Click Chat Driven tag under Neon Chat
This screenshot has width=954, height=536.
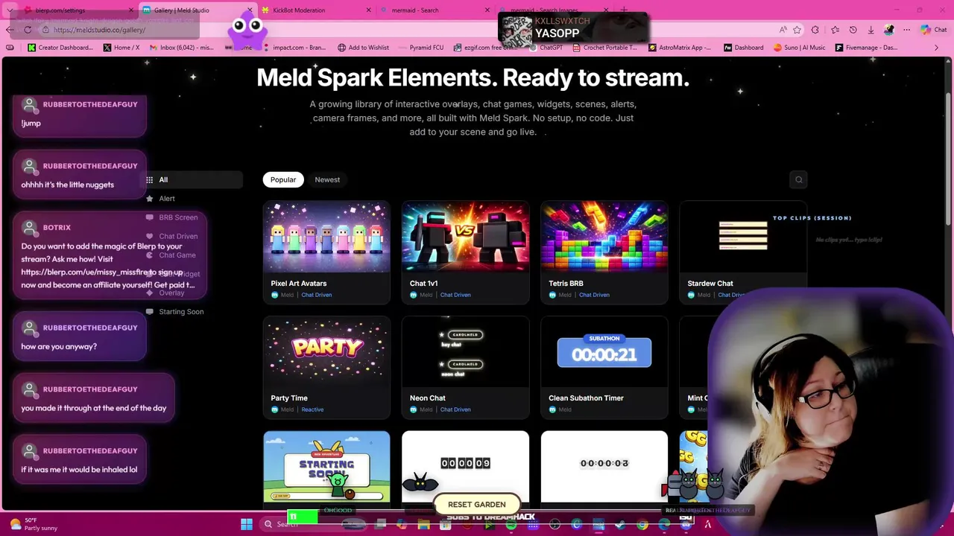[x=455, y=409]
